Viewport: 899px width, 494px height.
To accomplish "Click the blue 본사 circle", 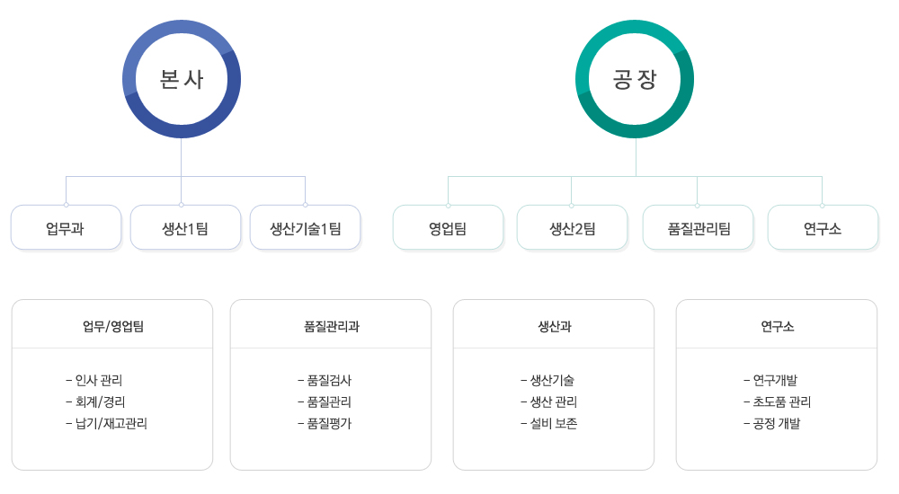I will point(182,80).
